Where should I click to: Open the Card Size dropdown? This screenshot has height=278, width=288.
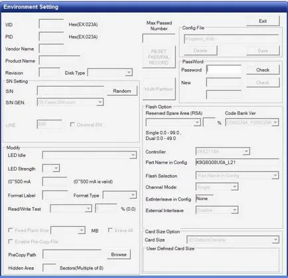(x=233, y=239)
